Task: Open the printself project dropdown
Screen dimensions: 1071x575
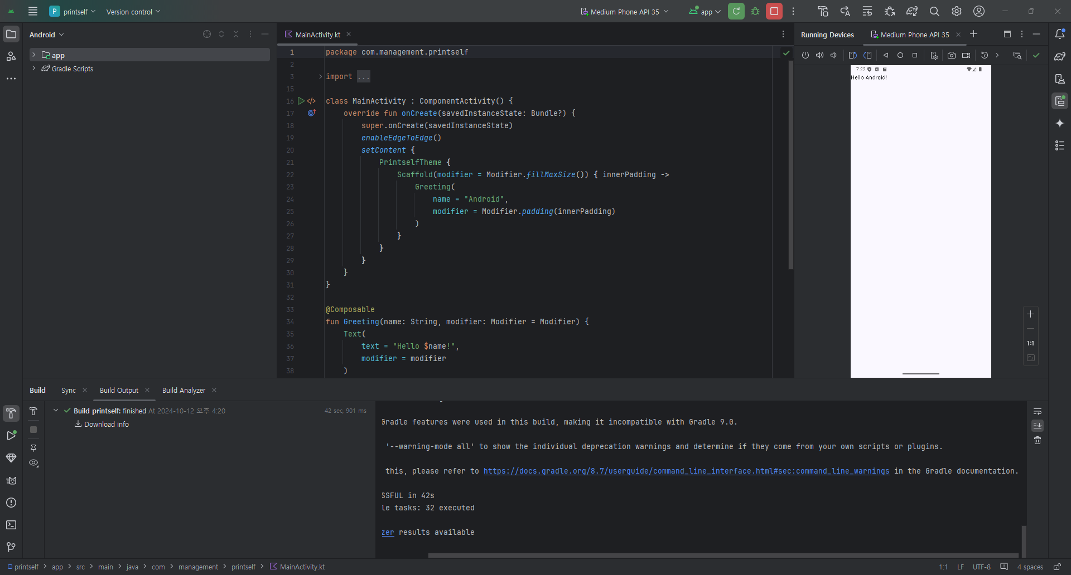Action: click(73, 11)
